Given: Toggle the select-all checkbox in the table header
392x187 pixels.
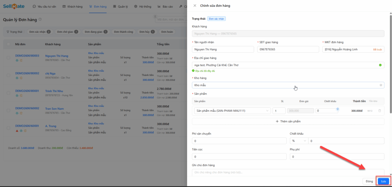Looking at the screenshot, I should click(x=8, y=44).
